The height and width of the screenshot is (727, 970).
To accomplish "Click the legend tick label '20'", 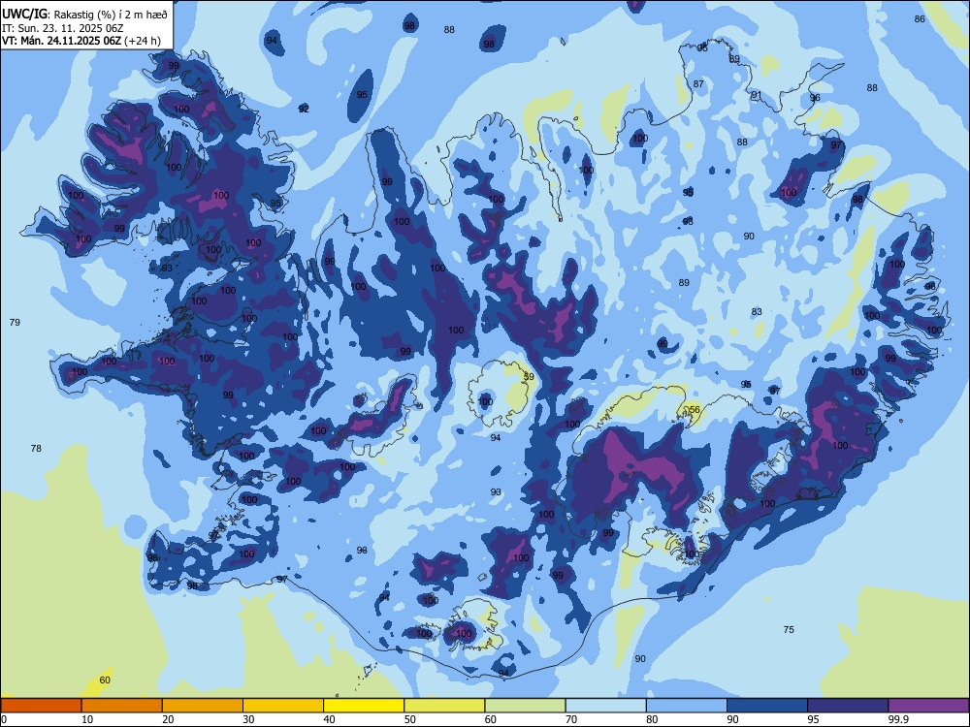I will [x=168, y=719].
